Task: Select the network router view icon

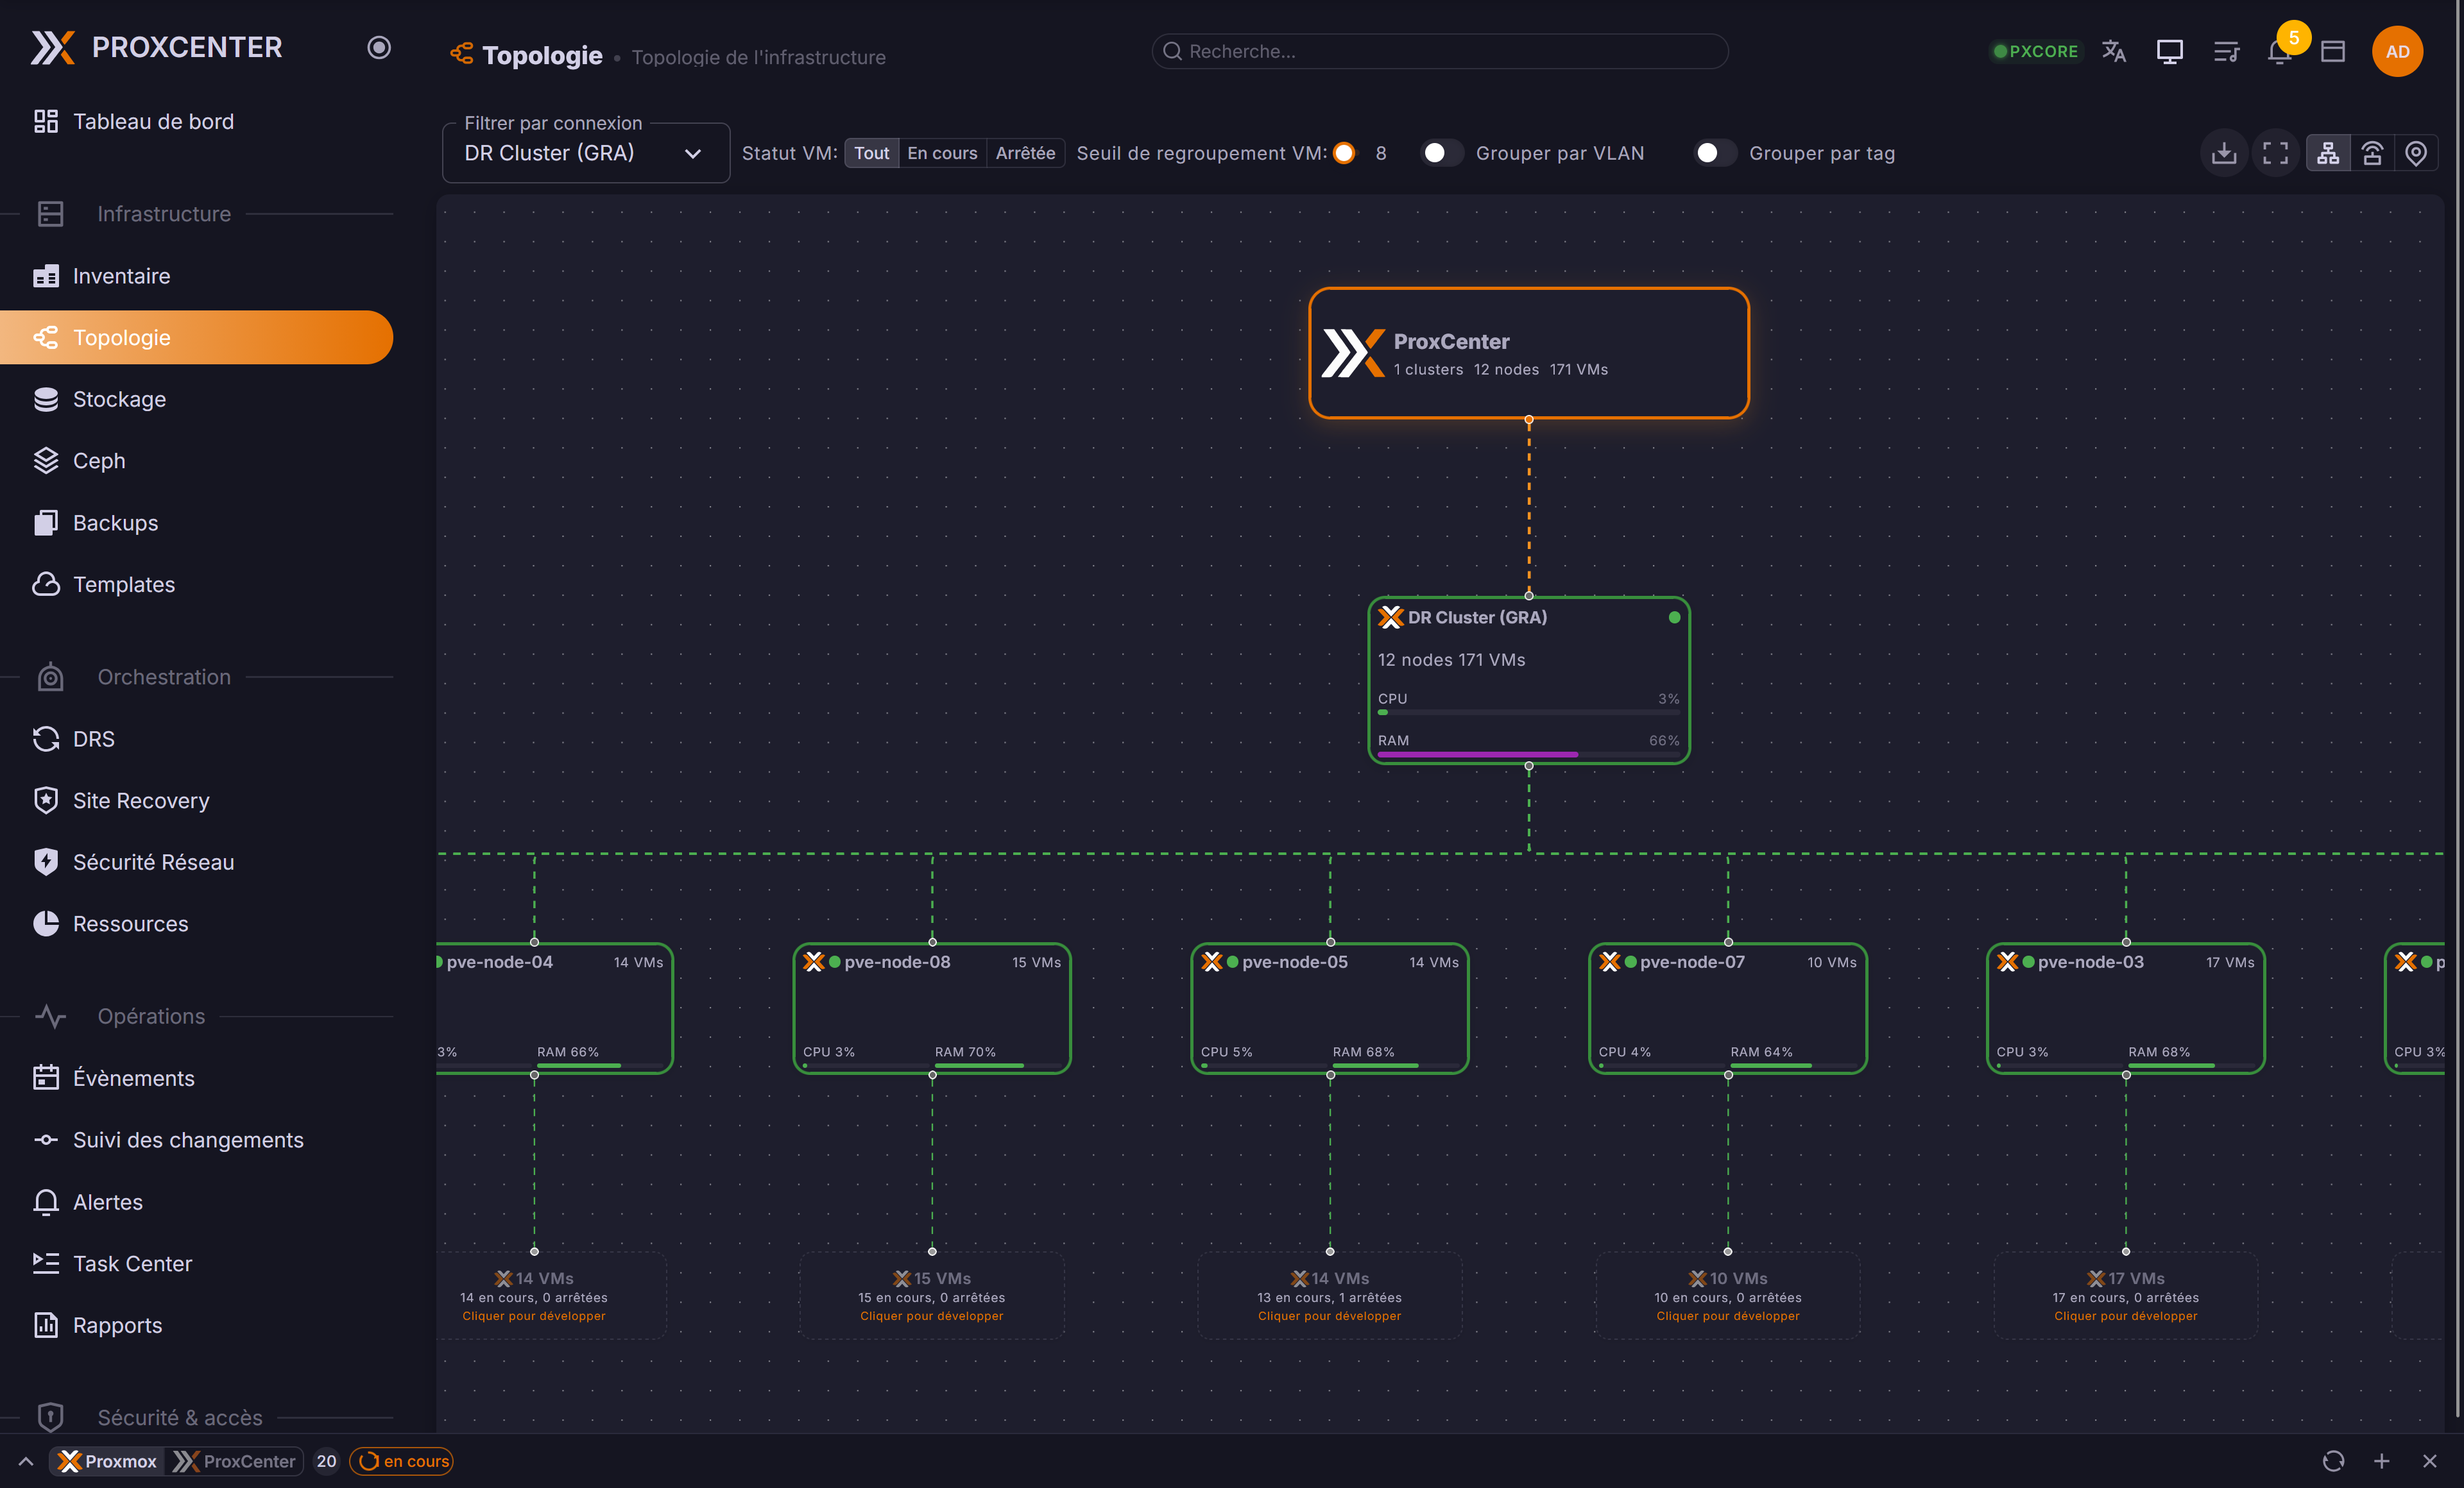Action: tap(2372, 153)
